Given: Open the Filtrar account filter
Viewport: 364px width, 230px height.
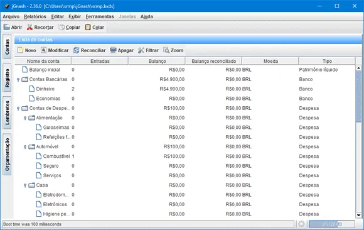Looking at the screenshot, I should (x=148, y=50).
